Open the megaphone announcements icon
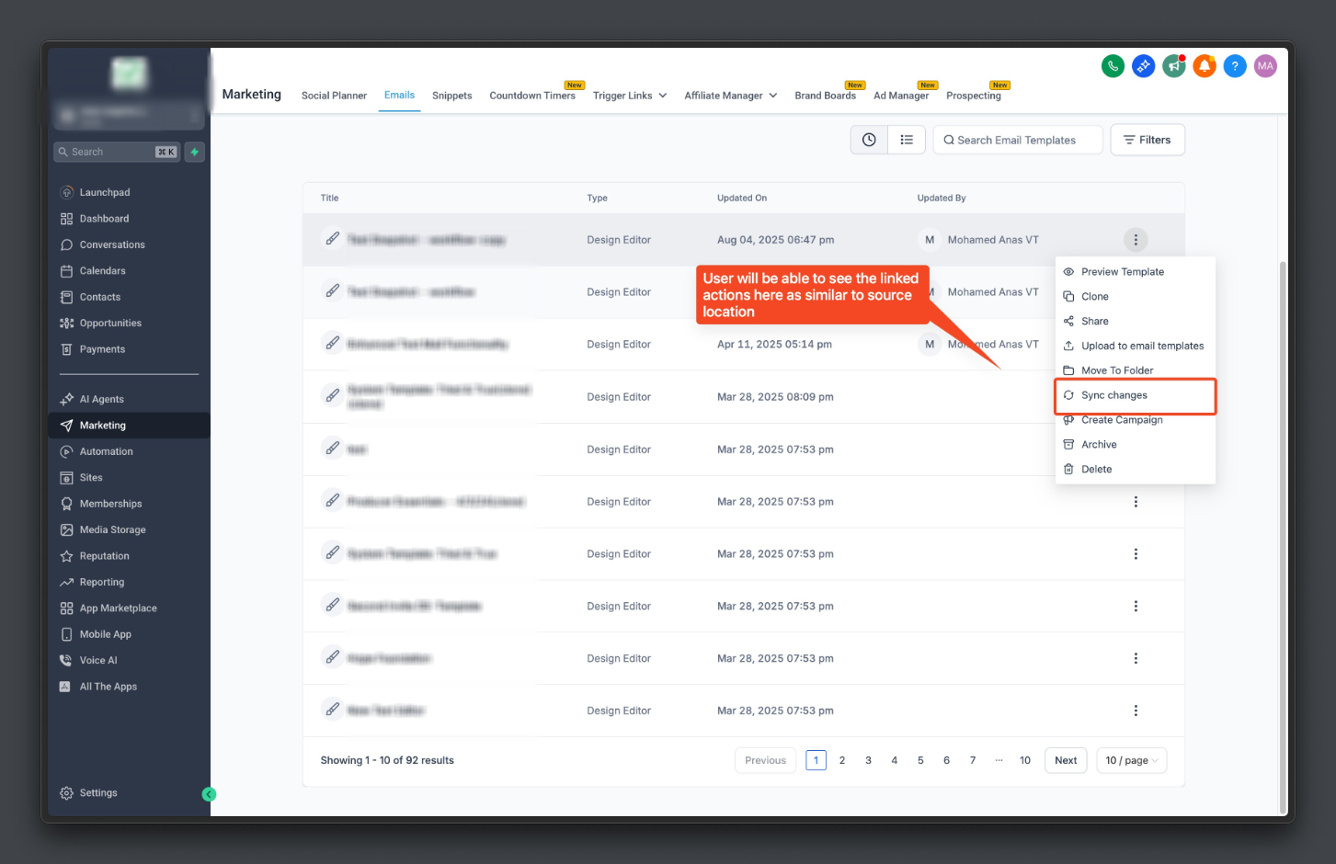 tap(1174, 66)
